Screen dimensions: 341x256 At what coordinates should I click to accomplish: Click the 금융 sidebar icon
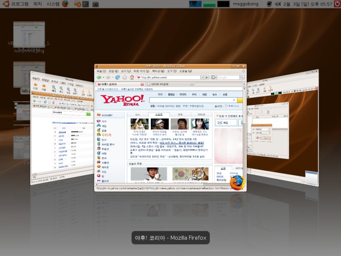(99, 131)
